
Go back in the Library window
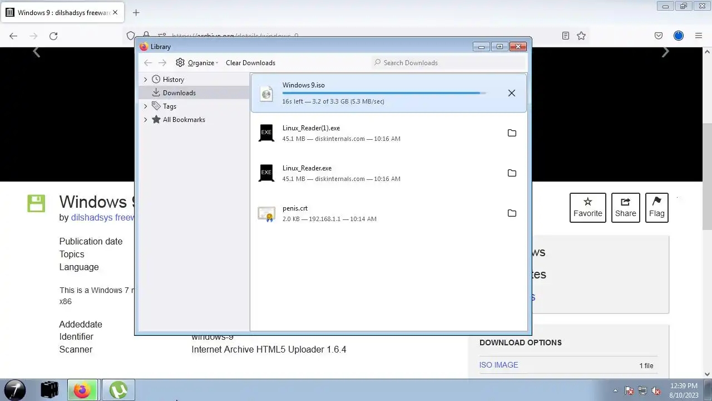[x=148, y=63]
